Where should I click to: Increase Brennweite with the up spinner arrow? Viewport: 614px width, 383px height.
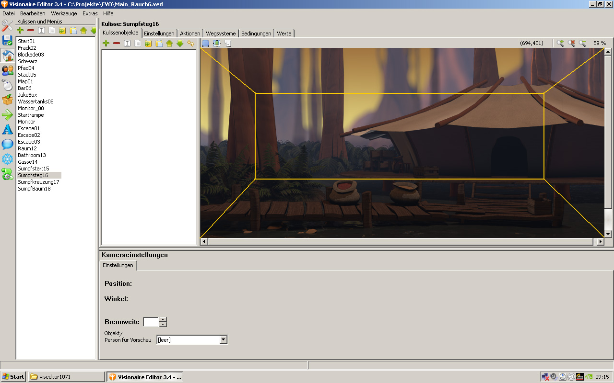(x=163, y=319)
